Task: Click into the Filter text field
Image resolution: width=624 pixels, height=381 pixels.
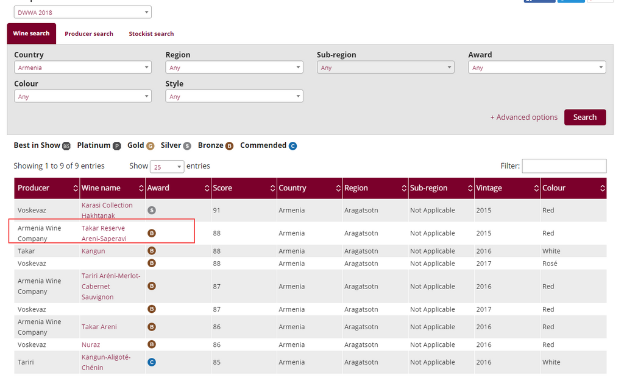Action: point(564,166)
